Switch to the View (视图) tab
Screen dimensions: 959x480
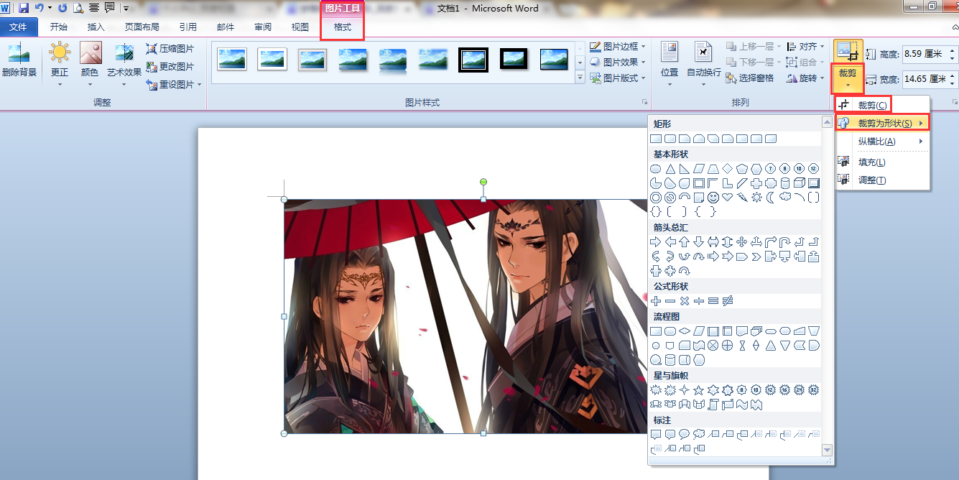pyautogui.click(x=300, y=27)
